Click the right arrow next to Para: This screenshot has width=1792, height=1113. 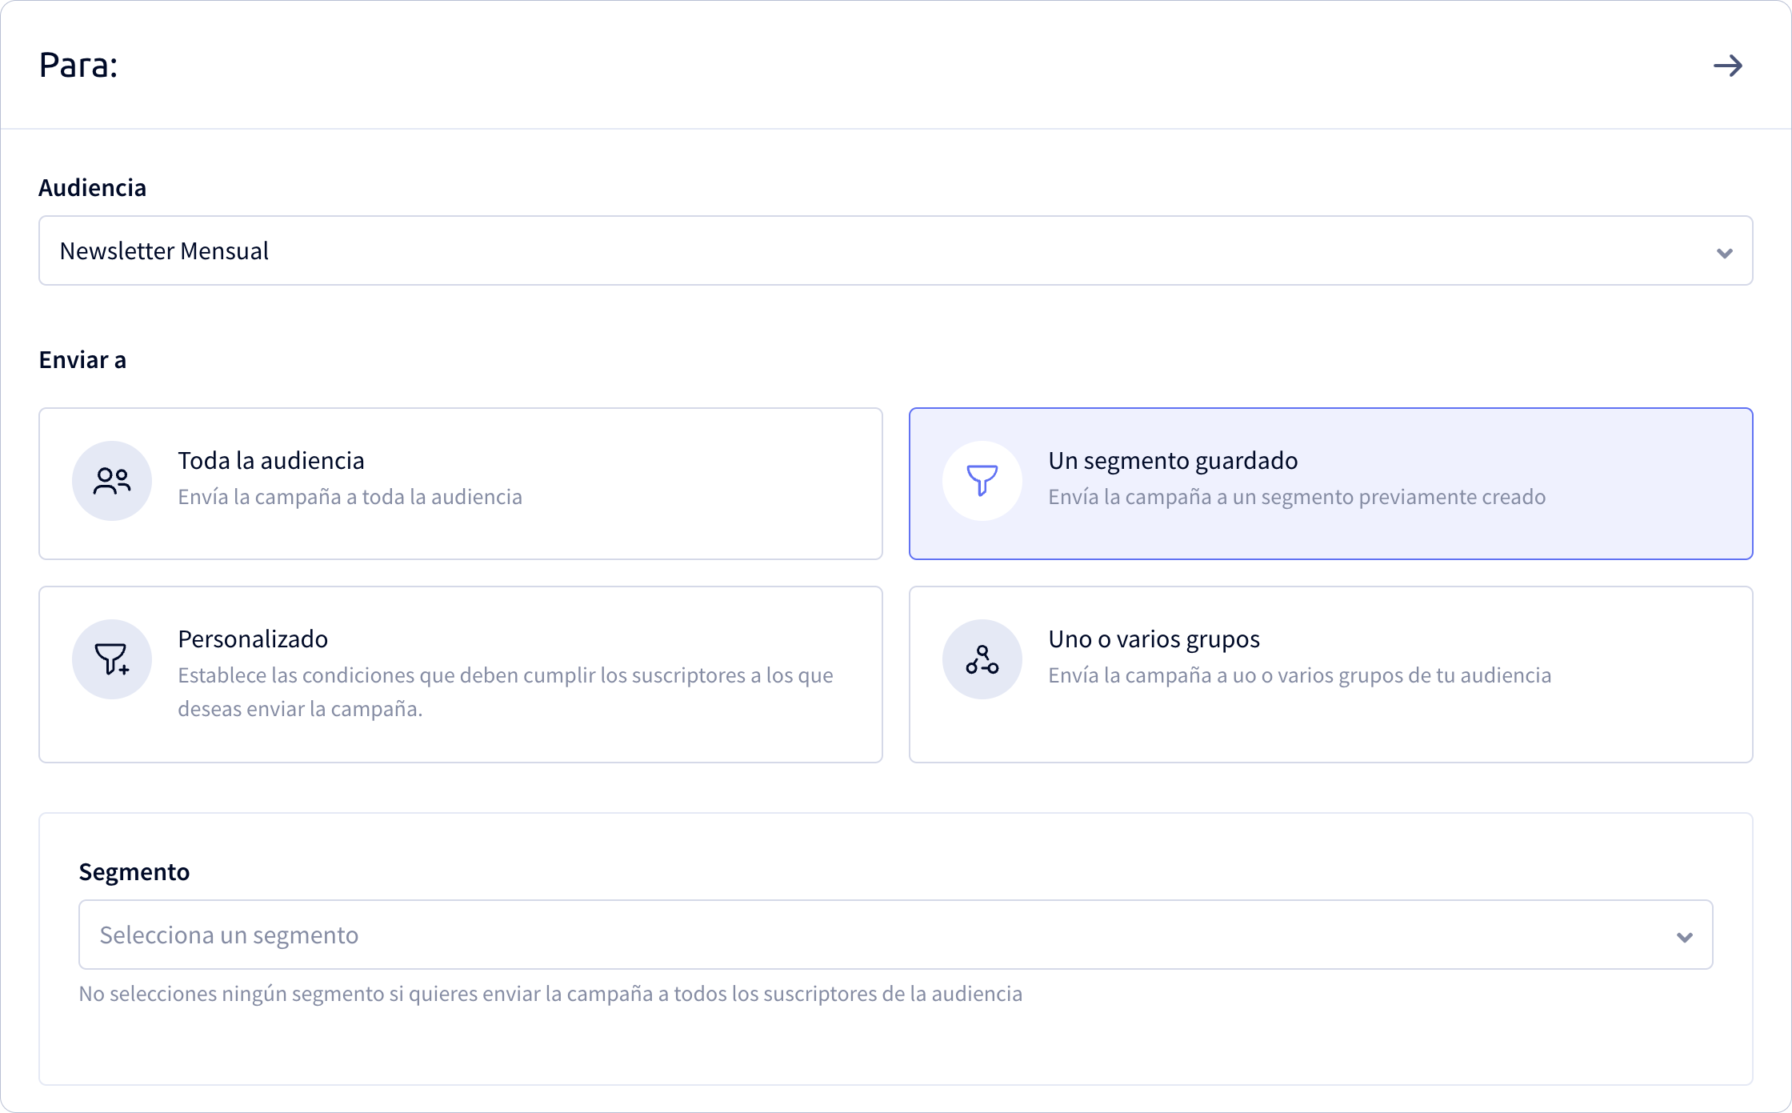(1728, 66)
